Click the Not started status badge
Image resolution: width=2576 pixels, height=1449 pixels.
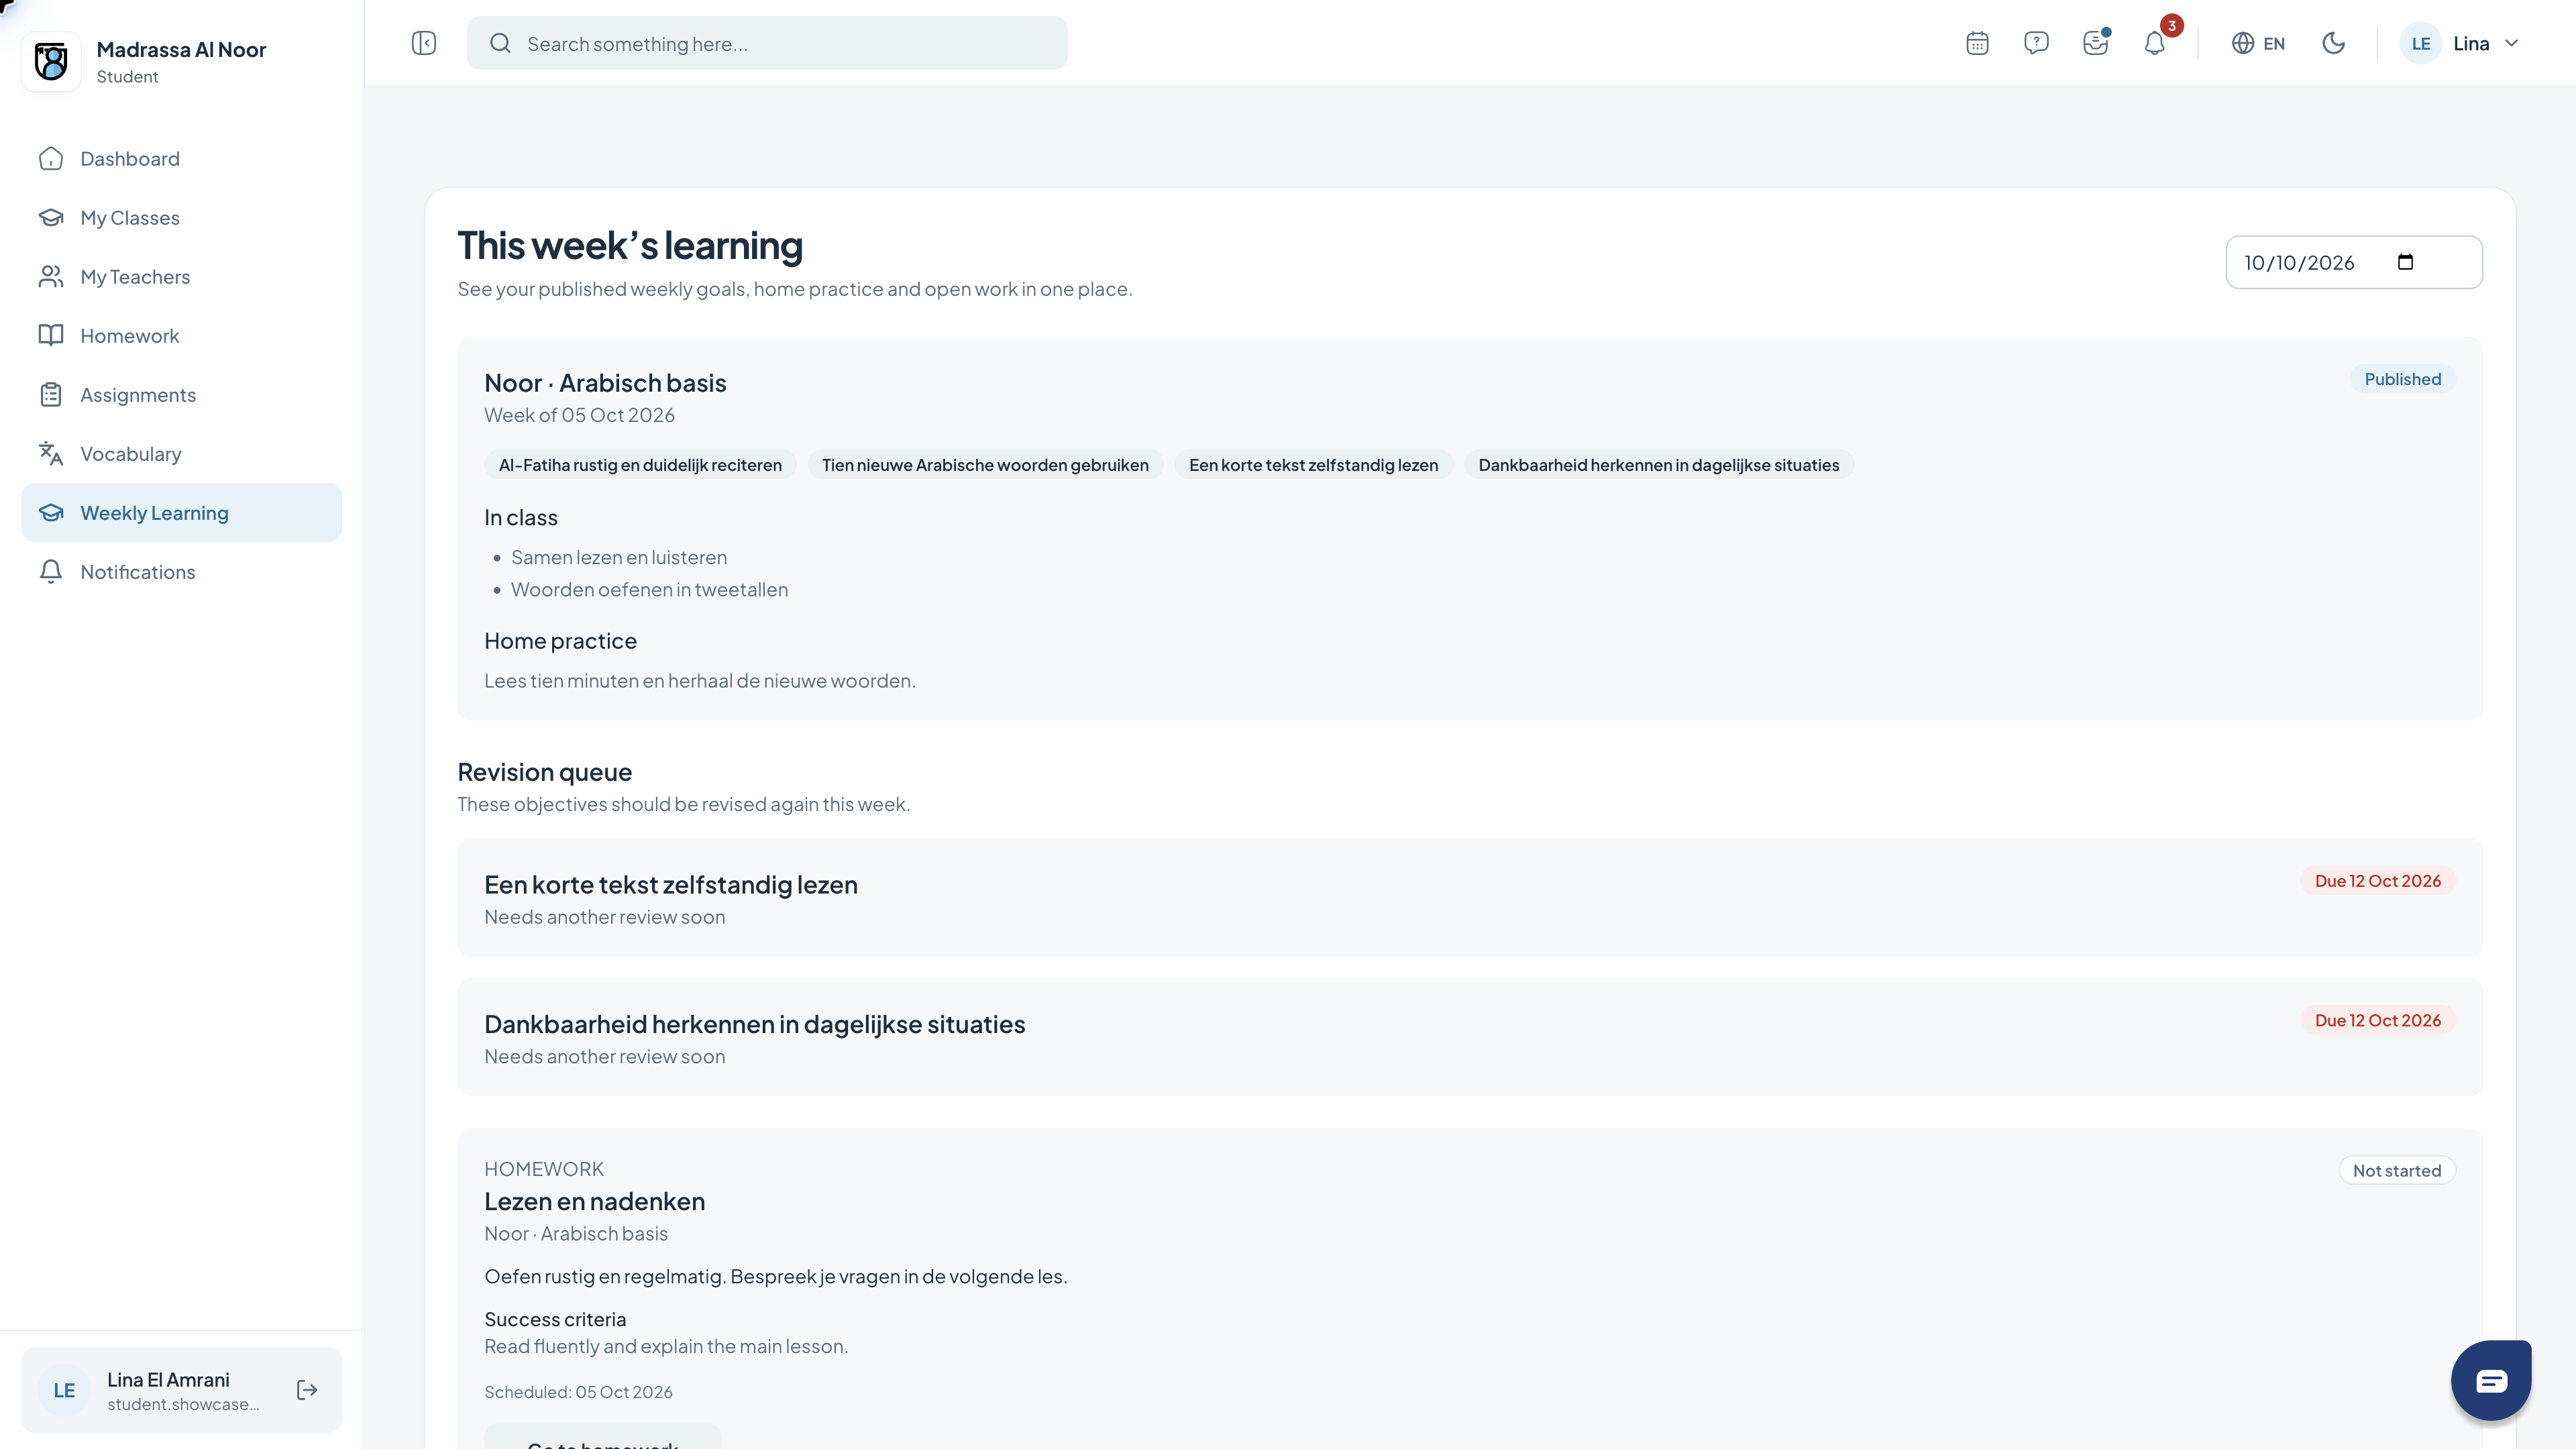(2396, 1171)
